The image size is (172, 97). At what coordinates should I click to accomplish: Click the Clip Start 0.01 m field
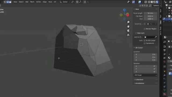[x=150, y=16]
